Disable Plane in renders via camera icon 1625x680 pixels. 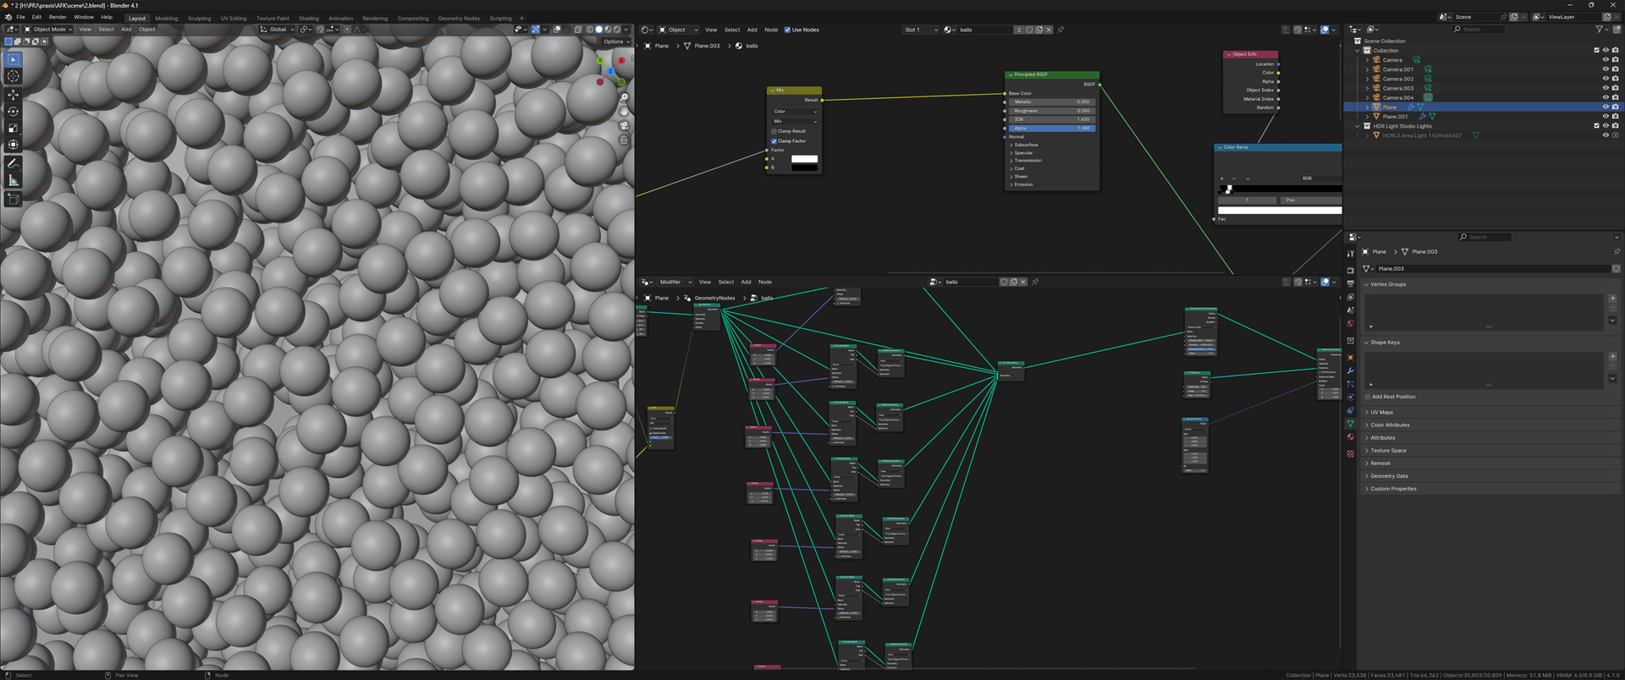1616,107
